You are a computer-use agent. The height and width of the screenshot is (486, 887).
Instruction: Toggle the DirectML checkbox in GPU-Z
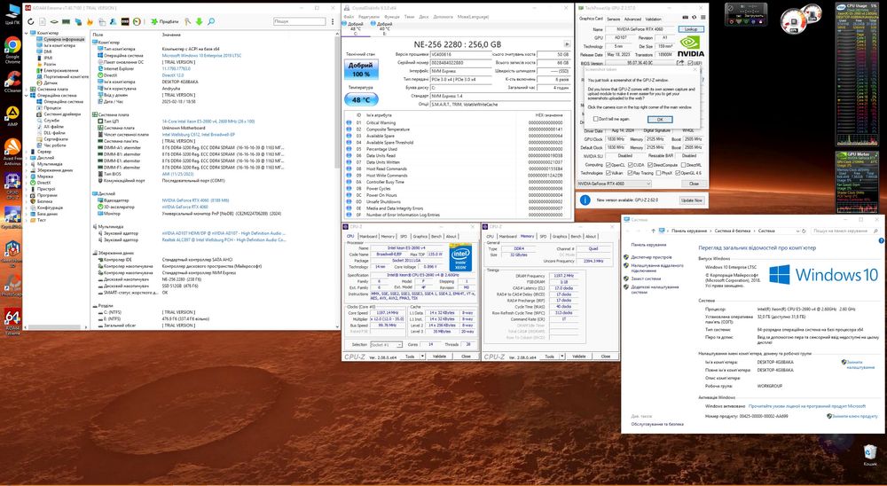(683, 165)
